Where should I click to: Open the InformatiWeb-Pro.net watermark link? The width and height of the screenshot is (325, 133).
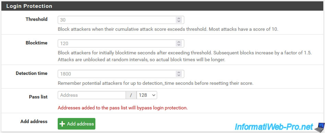[274, 127]
